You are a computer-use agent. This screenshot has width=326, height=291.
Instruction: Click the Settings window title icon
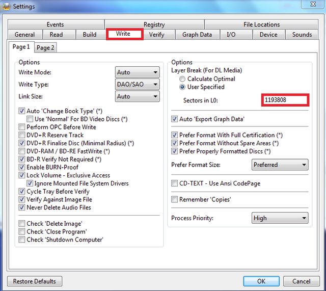(x=6, y=6)
